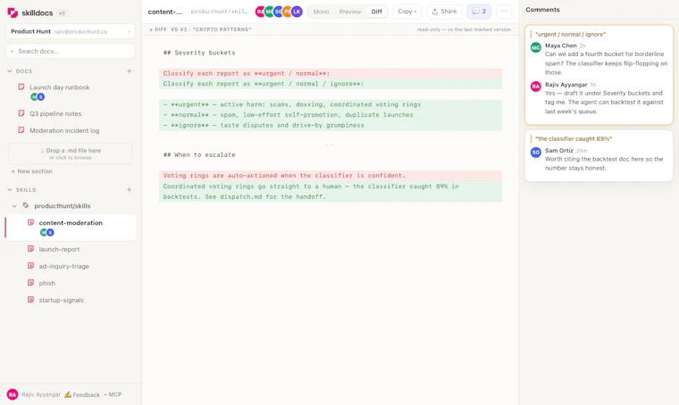Click the LK collaborator avatar
Viewport: 679px width, 405px height.
[297, 12]
